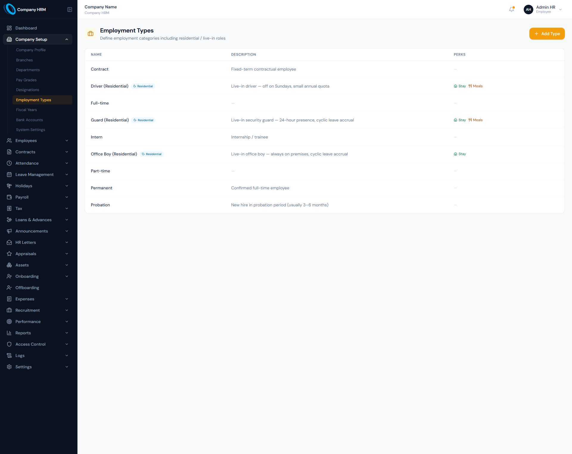Click the Recruitment briefcase icon
The image size is (572, 454).
9,310
